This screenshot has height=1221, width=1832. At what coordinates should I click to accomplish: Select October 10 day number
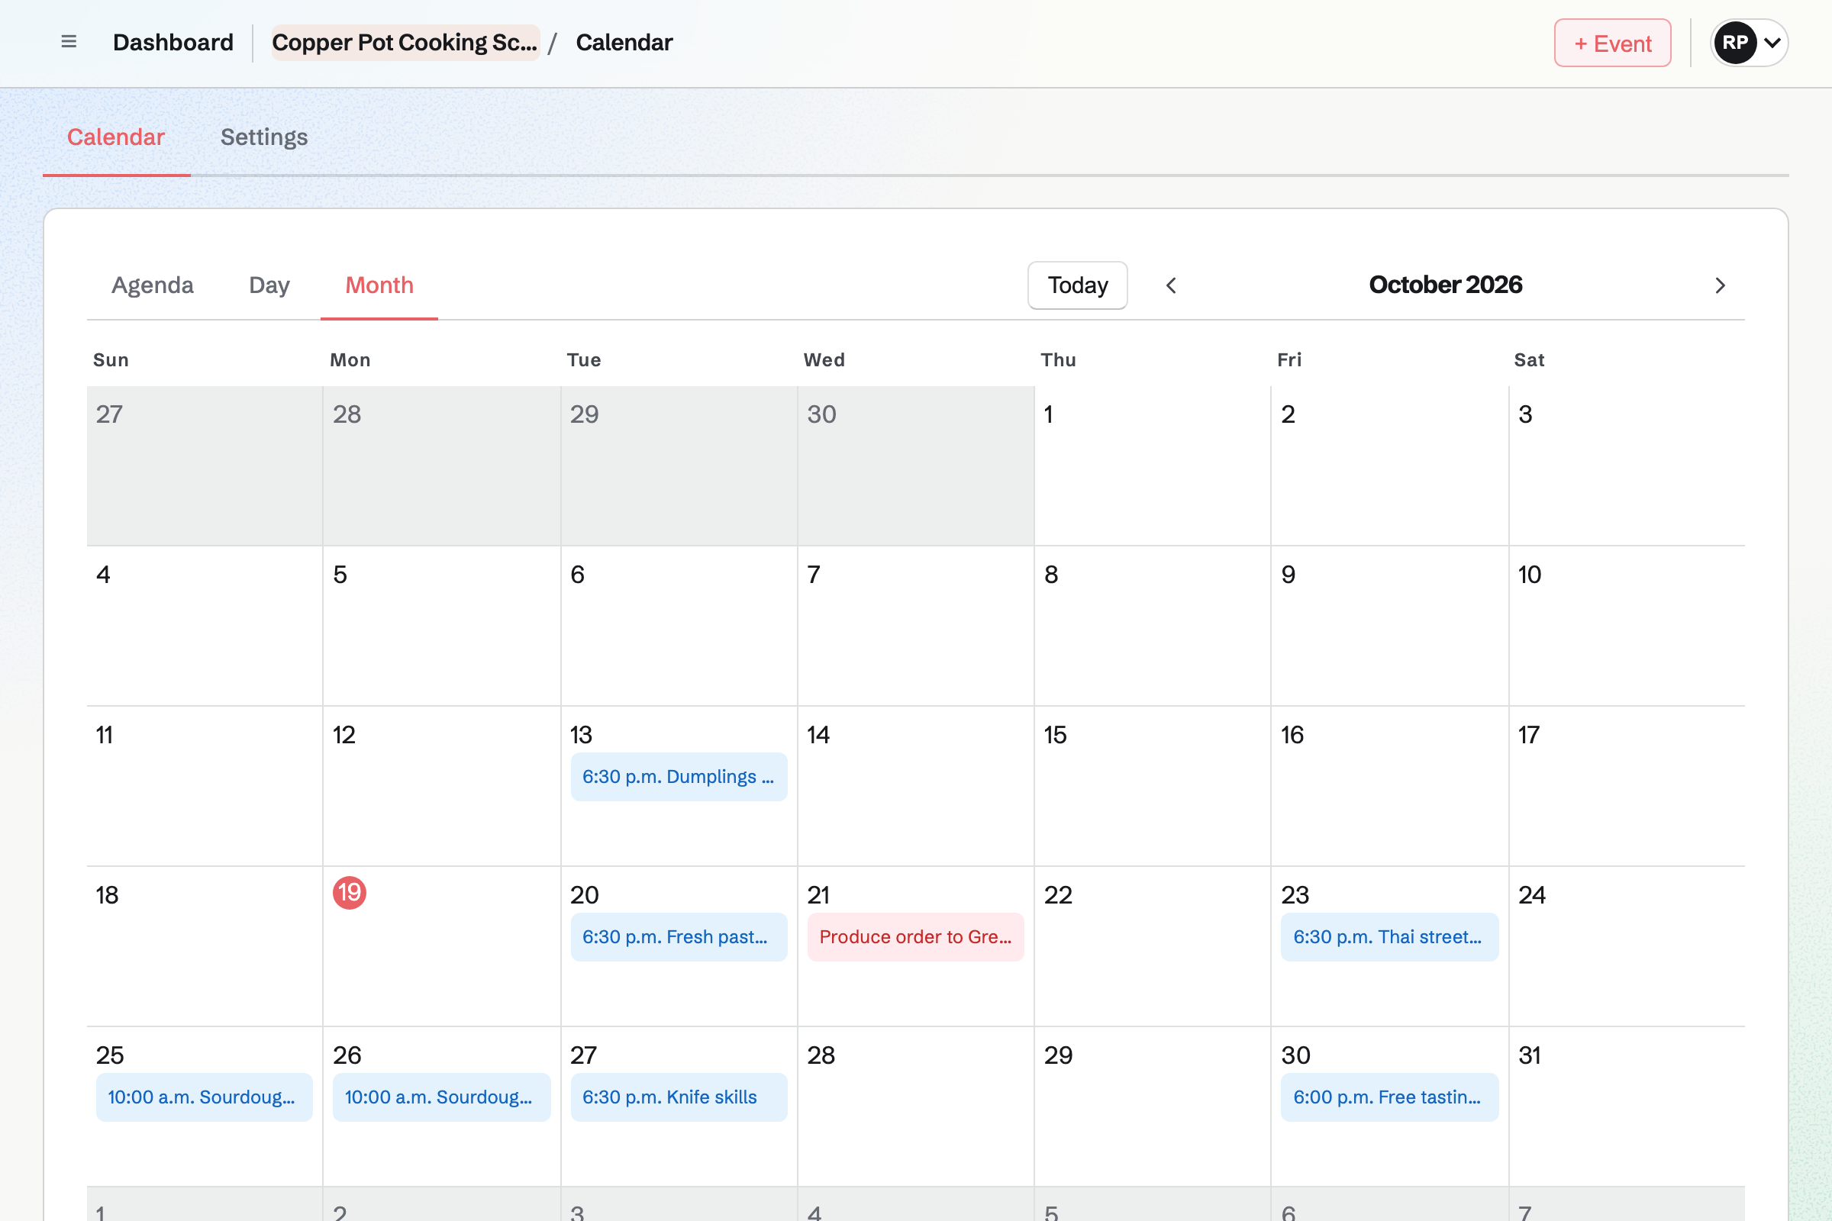(x=1529, y=575)
